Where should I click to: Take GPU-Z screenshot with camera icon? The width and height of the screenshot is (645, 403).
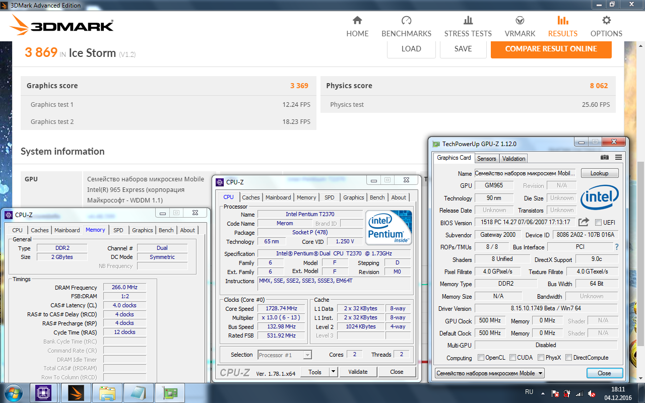(605, 158)
